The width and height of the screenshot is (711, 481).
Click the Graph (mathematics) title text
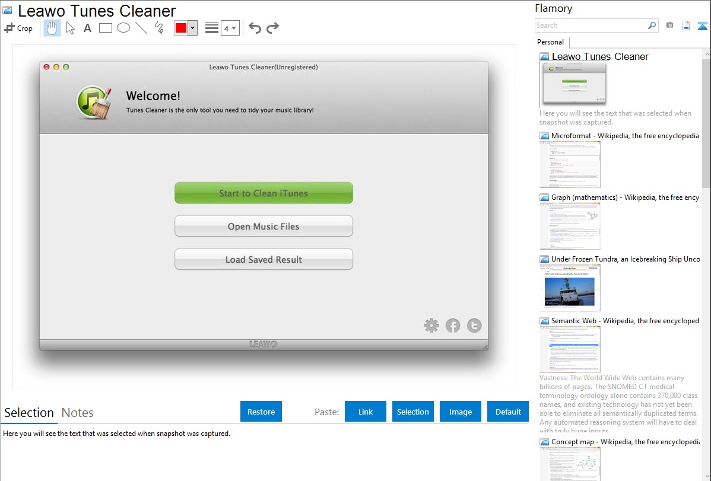click(x=625, y=198)
